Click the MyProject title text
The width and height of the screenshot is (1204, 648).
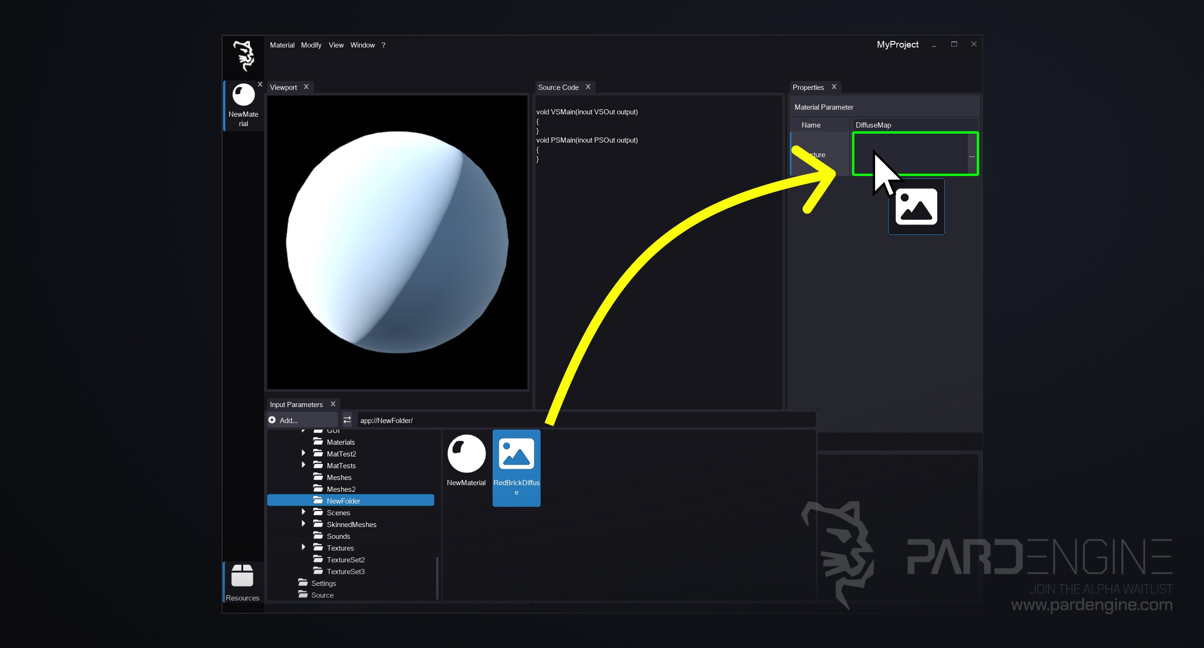[x=897, y=44]
